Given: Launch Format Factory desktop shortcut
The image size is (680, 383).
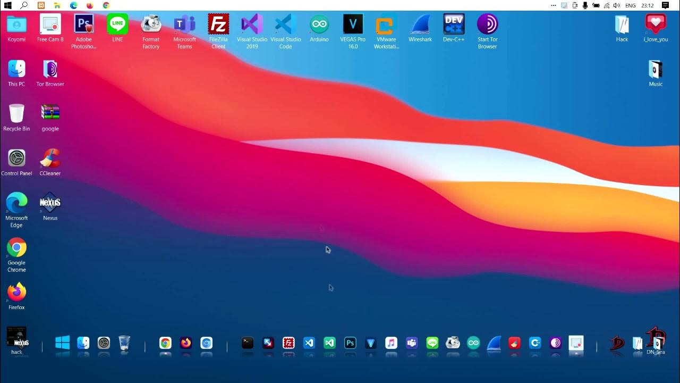Looking at the screenshot, I should click(151, 31).
